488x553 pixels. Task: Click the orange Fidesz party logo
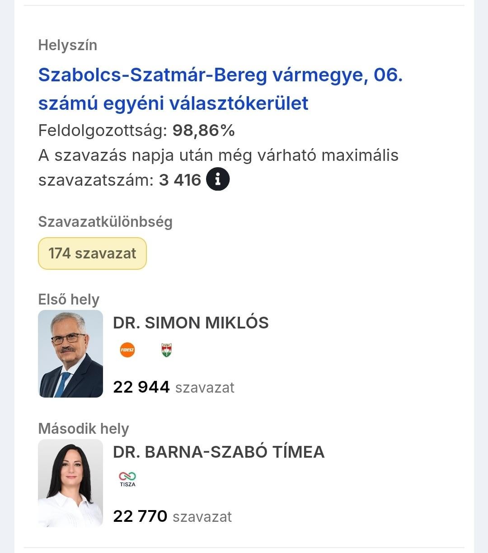tap(127, 350)
